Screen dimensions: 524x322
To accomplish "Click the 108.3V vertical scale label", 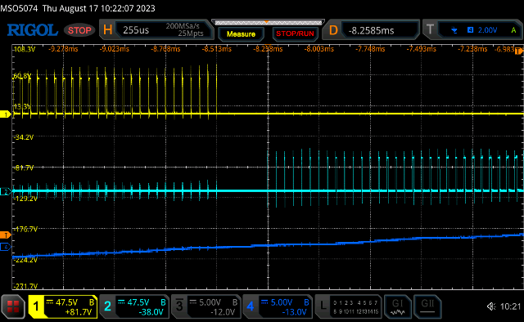I will click(x=24, y=49).
